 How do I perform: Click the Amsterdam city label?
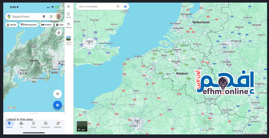pyautogui.click(x=186, y=14)
